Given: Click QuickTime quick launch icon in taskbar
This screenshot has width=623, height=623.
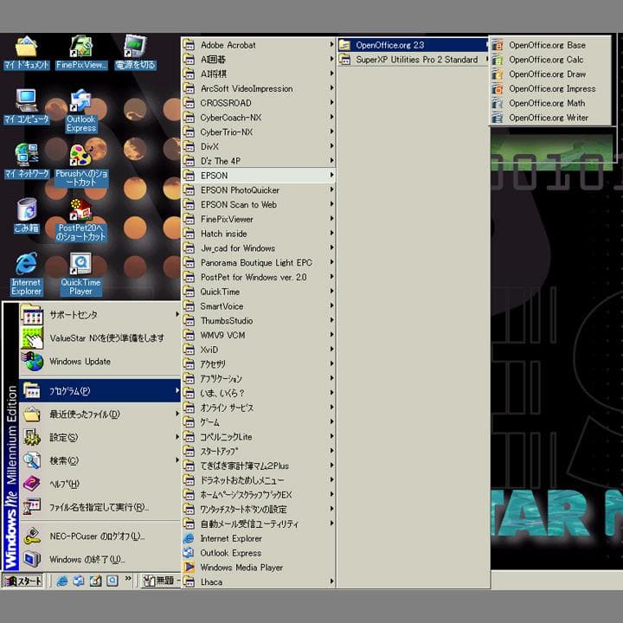Looking at the screenshot, I should coord(112,581).
